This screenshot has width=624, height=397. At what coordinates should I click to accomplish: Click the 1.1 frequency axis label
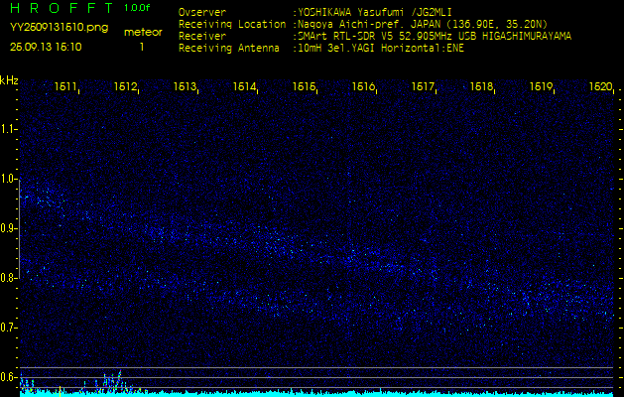9,129
